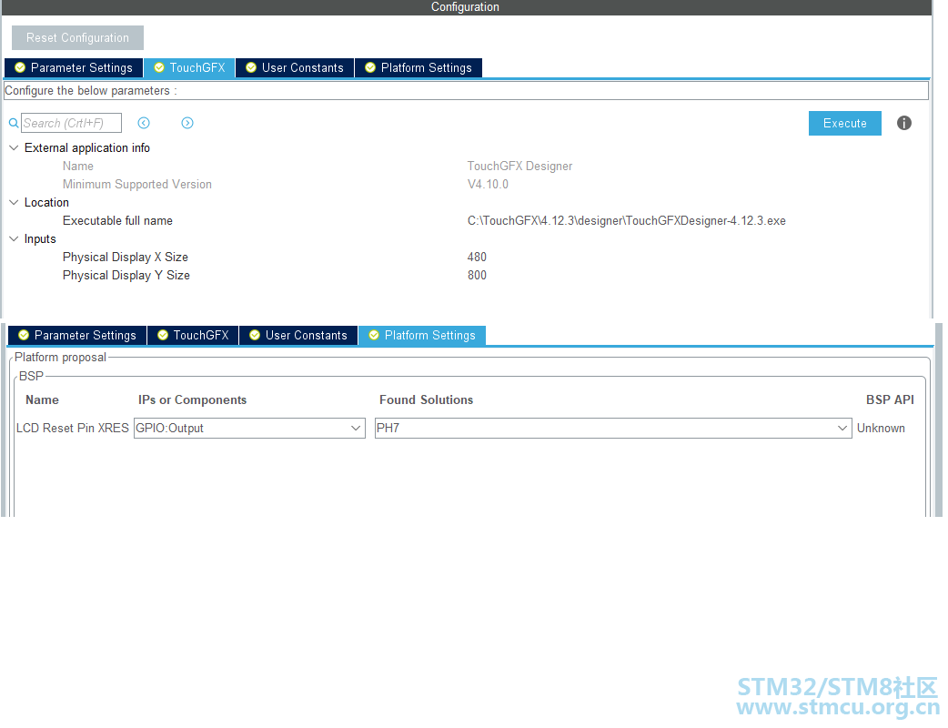The width and height of the screenshot is (948, 728).
Task: Click the Name label under External application info
Action: click(78, 166)
